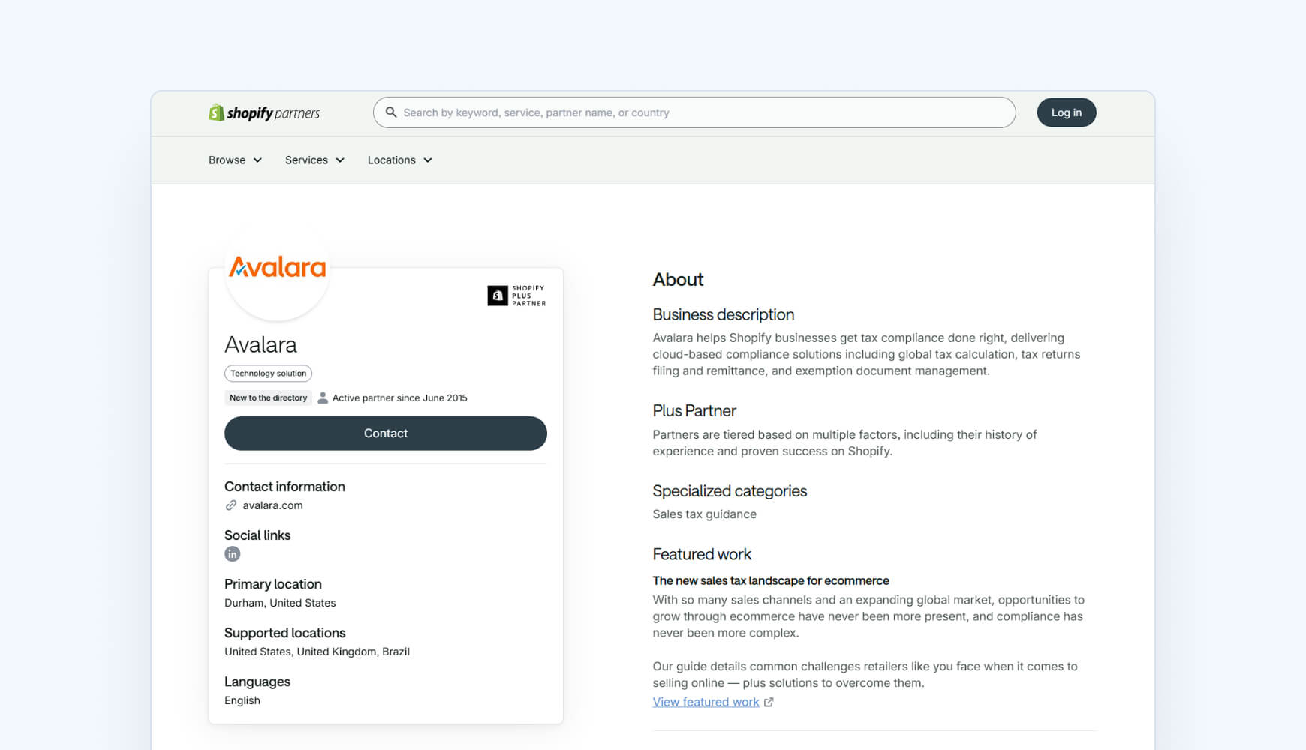The image size is (1306, 750).
Task: Click the Shopify Plus Partner badge
Action: (516, 295)
